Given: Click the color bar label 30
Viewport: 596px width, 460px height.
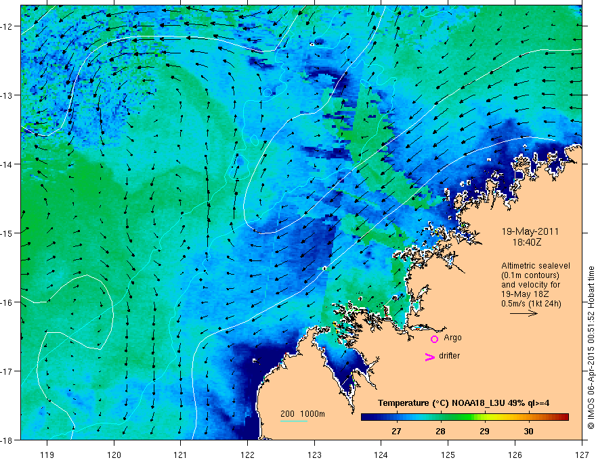Looking at the screenshot, I should tap(528, 431).
